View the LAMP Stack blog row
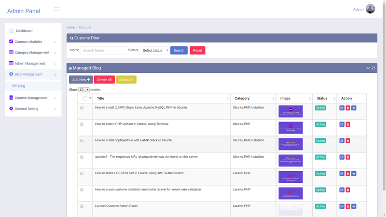Screen dimensions: 386x217 tap(354, 108)
